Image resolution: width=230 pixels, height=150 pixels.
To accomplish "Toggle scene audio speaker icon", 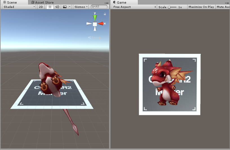I will [57, 7].
